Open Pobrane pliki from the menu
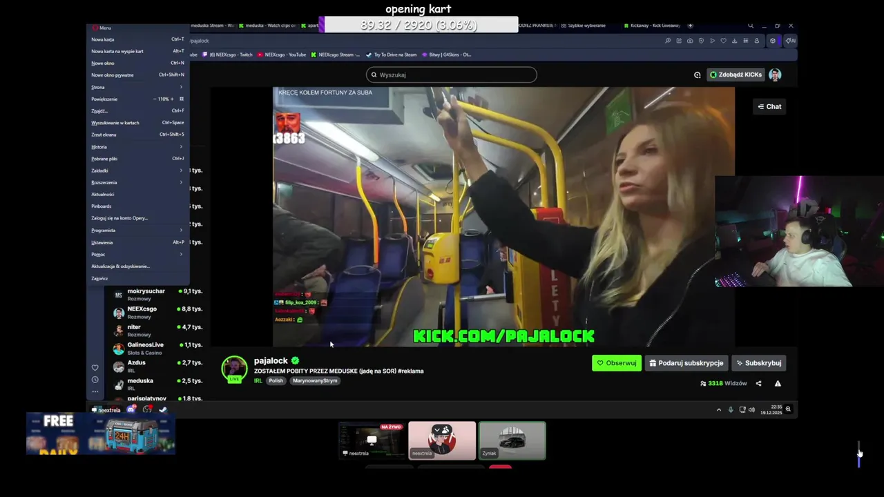The image size is (884, 497). pyautogui.click(x=138, y=159)
